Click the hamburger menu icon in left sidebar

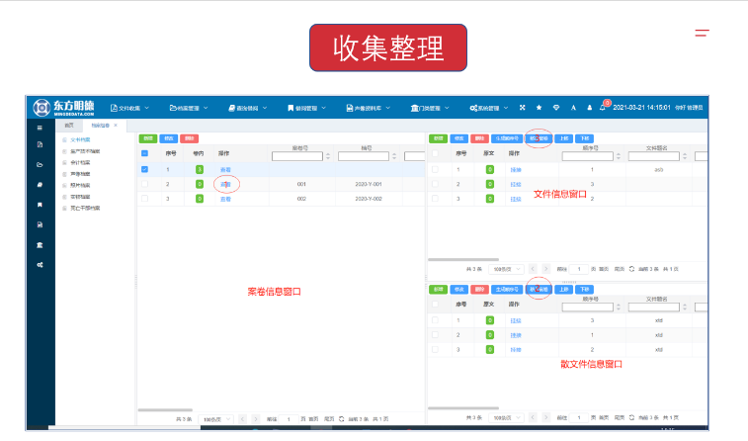click(x=40, y=128)
